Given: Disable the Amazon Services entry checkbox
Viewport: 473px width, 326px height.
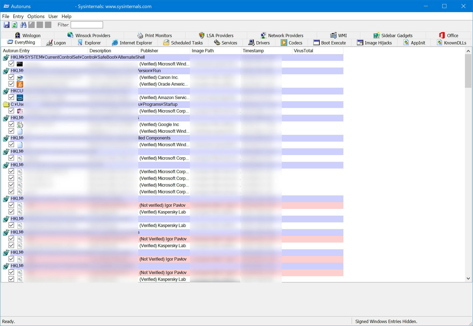Looking at the screenshot, I should 11,97.
